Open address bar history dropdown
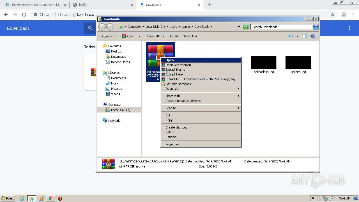Screen dimensions: 359x202 coord(239,27)
